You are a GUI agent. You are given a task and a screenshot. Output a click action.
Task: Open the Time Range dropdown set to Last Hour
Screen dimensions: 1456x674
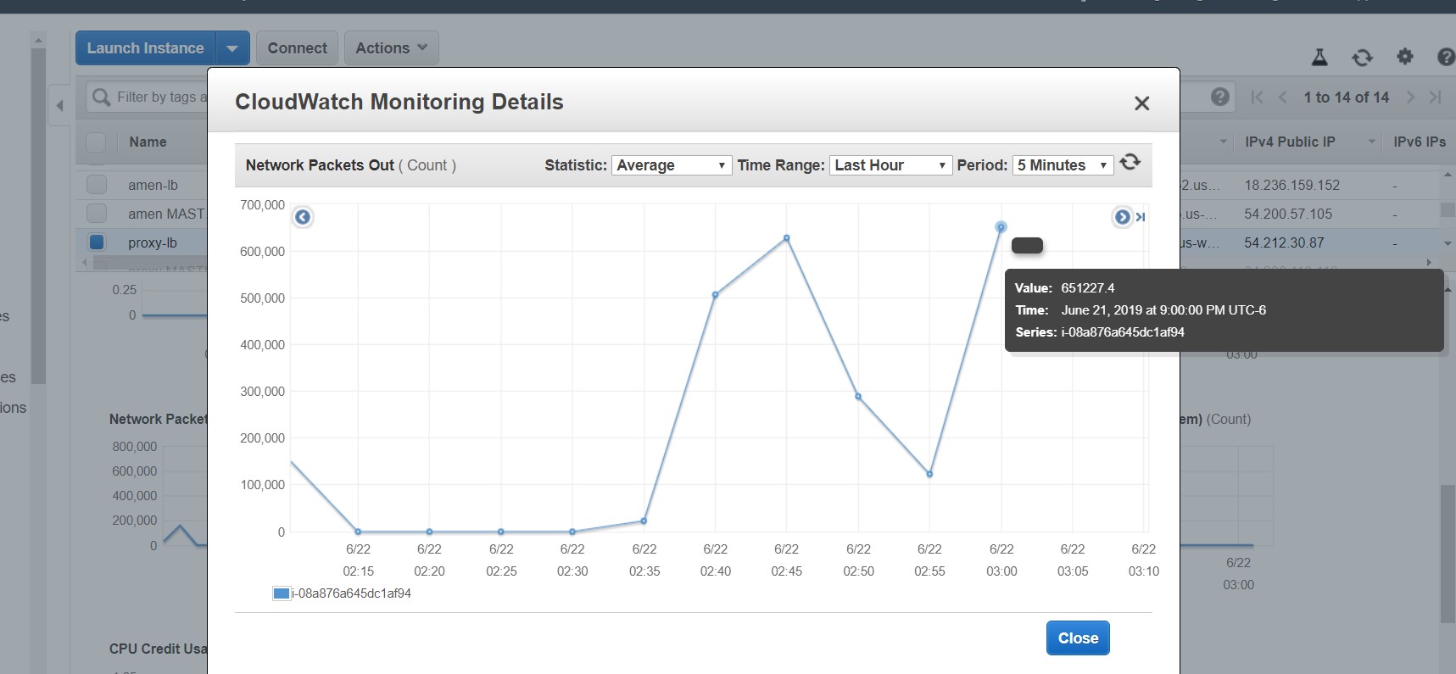point(890,165)
